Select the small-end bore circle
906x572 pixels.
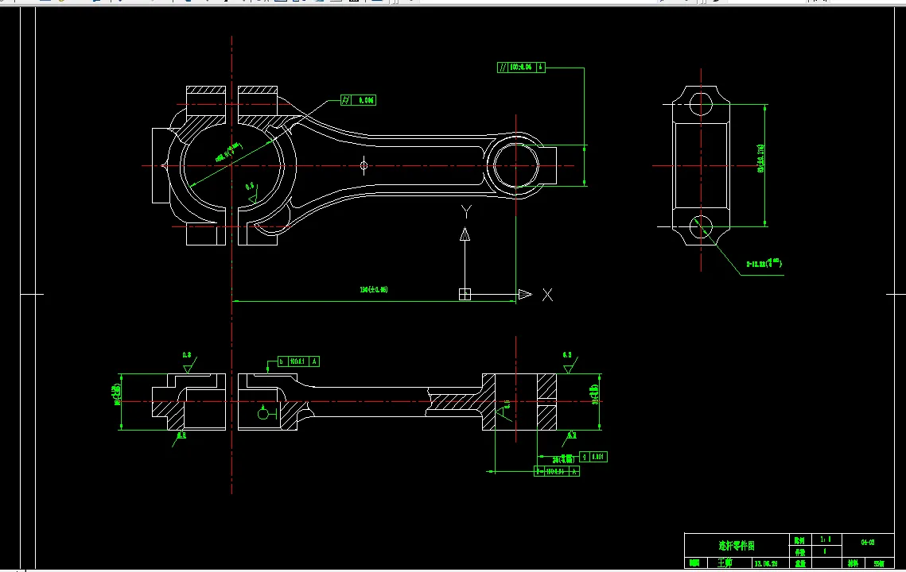[x=516, y=166]
